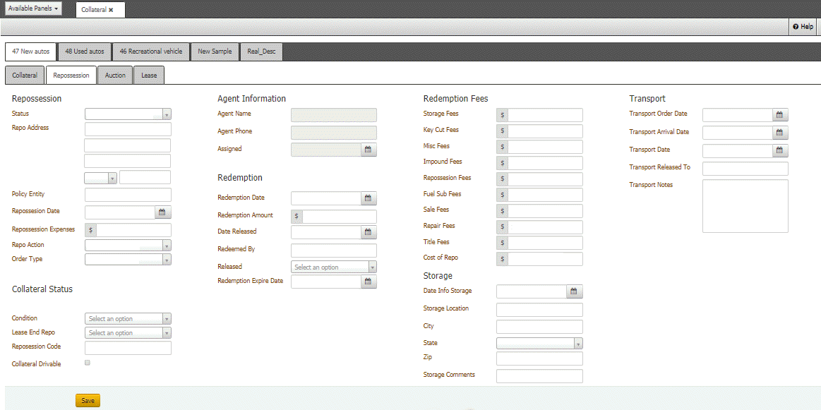The height and width of the screenshot is (410, 821).
Task: Select the 48 Used autos tab
Action: point(84,51)
